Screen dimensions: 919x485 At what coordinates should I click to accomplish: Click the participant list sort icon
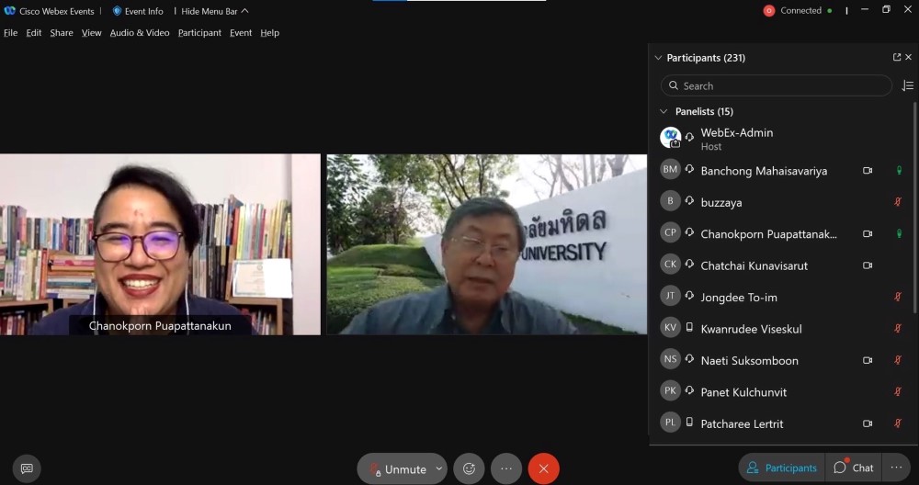point(907,85)
